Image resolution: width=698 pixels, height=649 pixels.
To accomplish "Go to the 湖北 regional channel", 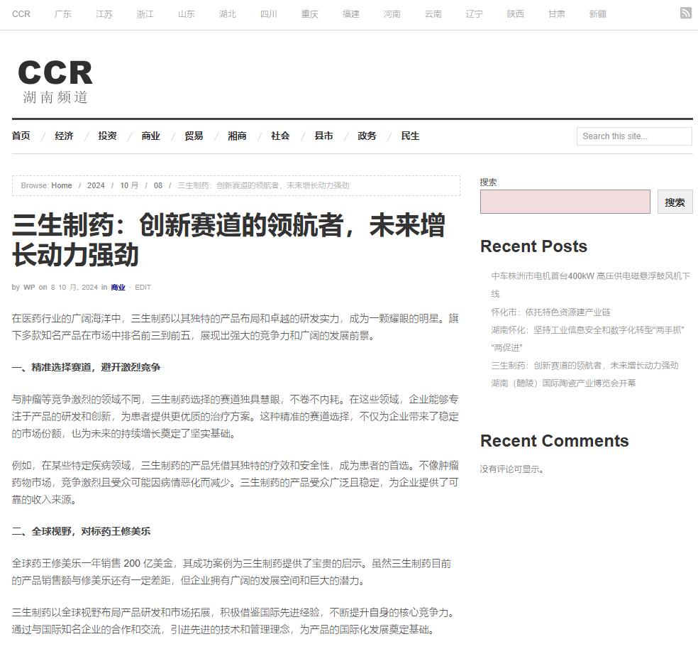I will (228, 14).
